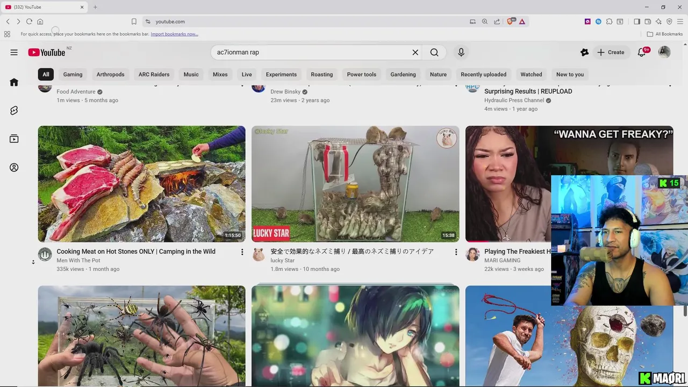688x387 pixels.
Task: Click Import bookmarks now link
Action: click(174, 34)
